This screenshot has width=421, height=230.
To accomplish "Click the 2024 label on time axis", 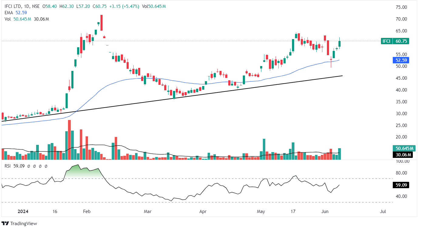I will coord(23,212).
